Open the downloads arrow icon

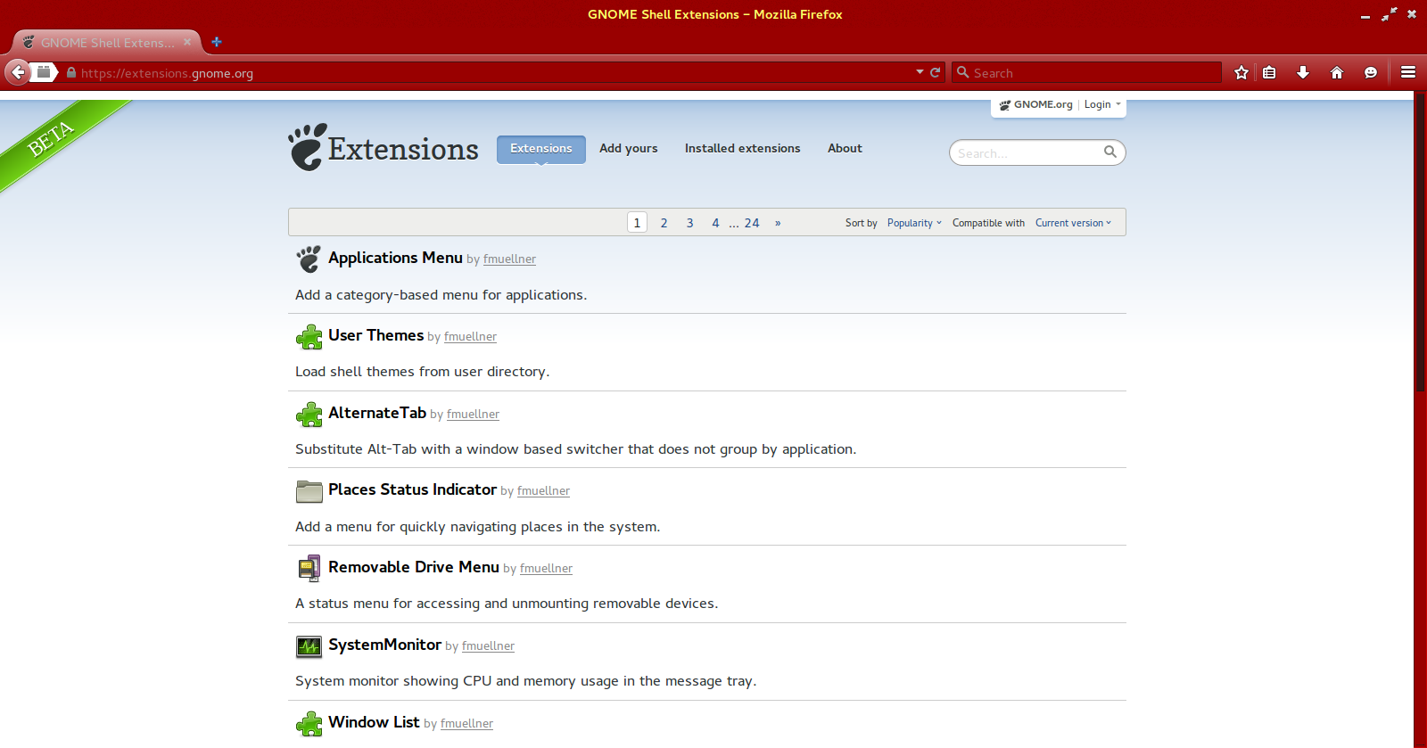pyautogui.click(x=1303, y=72)
